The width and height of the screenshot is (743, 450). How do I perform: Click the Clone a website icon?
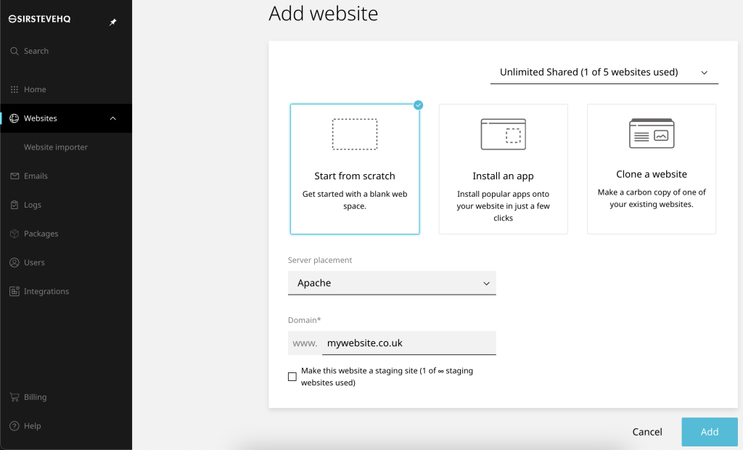click(652, 134)
